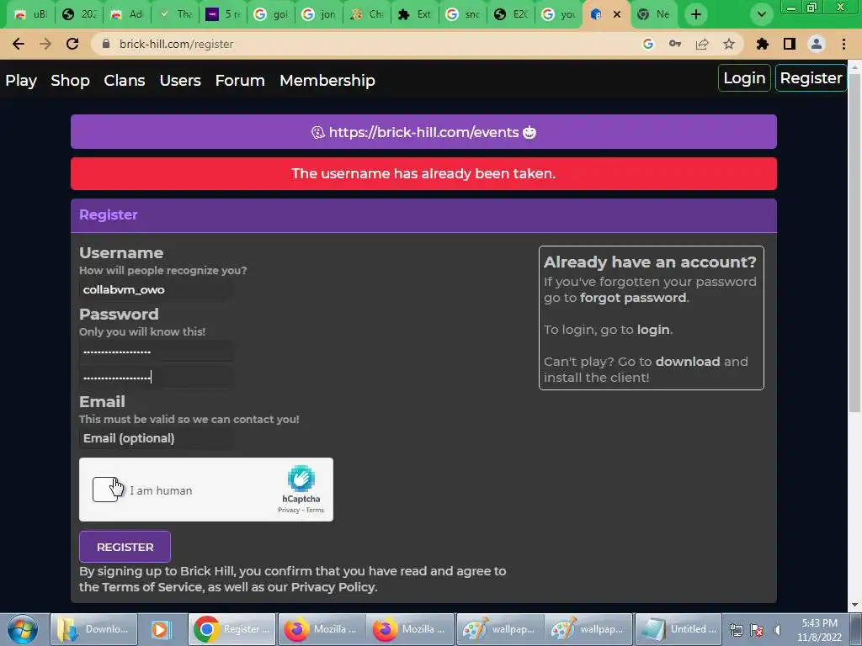Click the Register button in header
862x646 pixels.
[x=811, y=78]
